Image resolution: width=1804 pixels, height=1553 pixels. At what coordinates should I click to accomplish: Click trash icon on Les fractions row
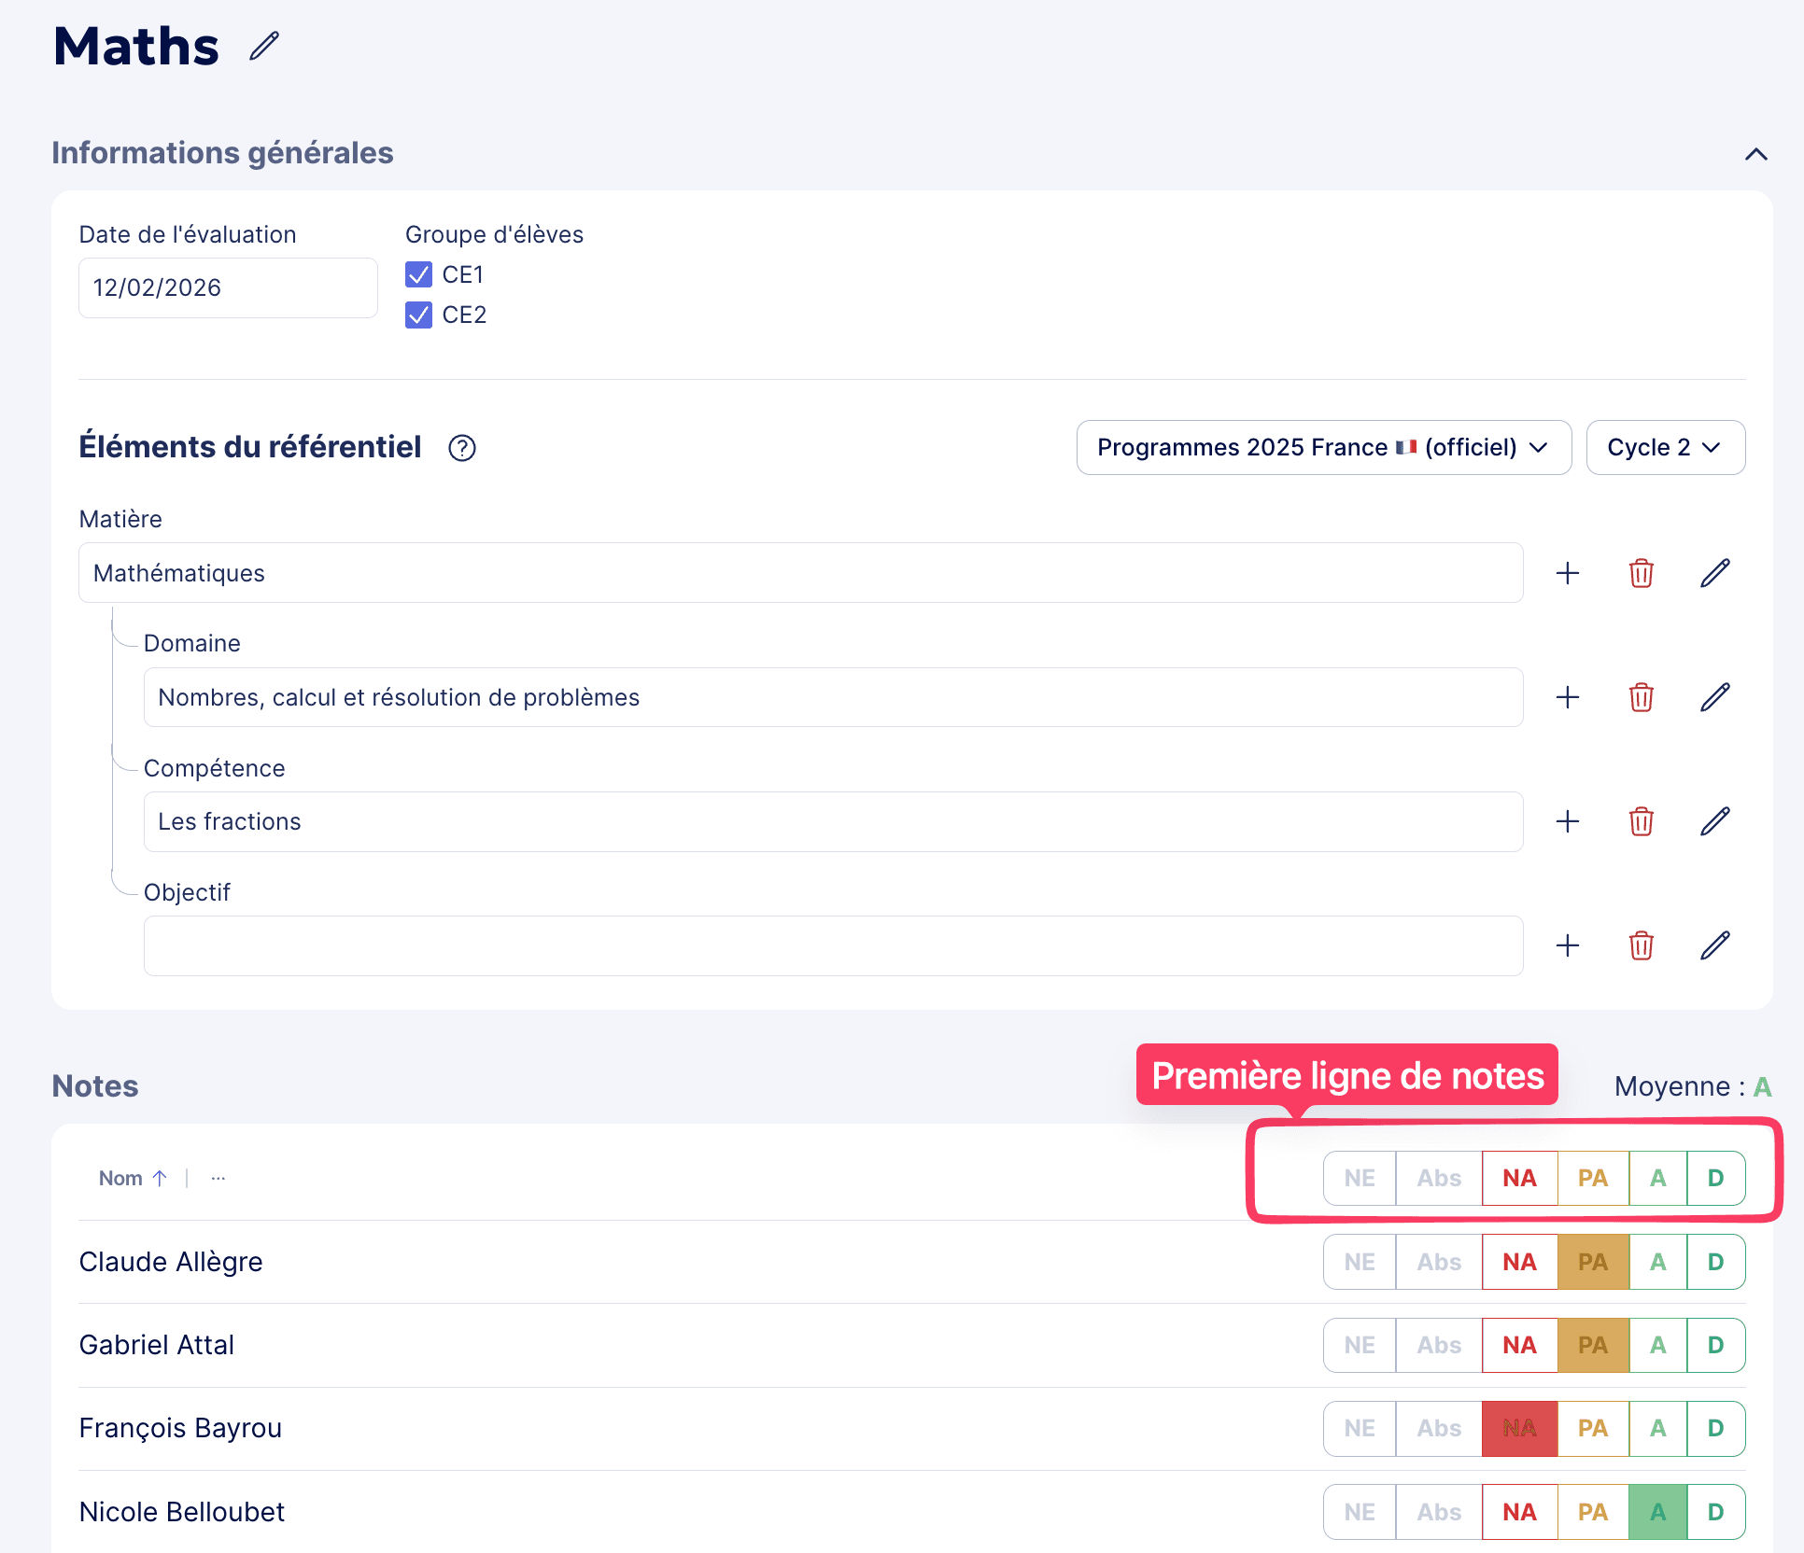click(1641, 821)
